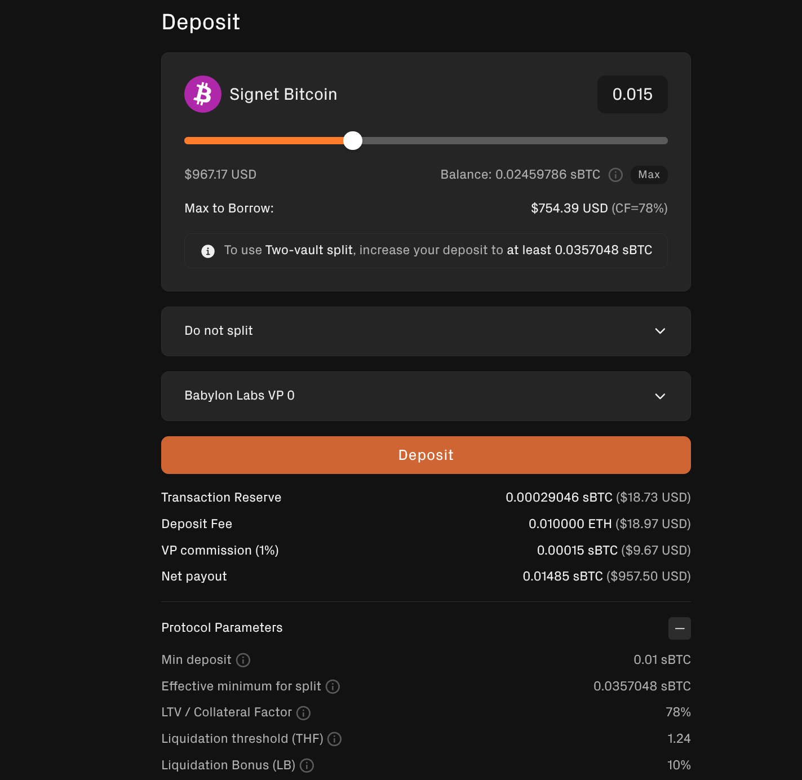Click the orange Deposit button

tap(426, 455)
